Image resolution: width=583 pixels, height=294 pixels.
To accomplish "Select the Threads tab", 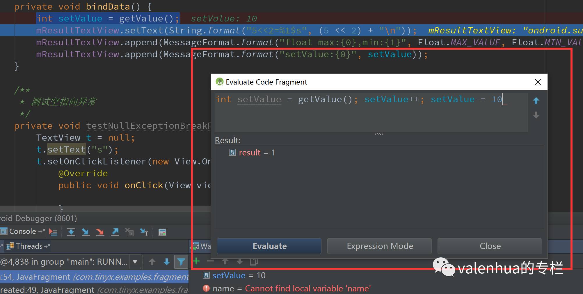I will [29, 246].
